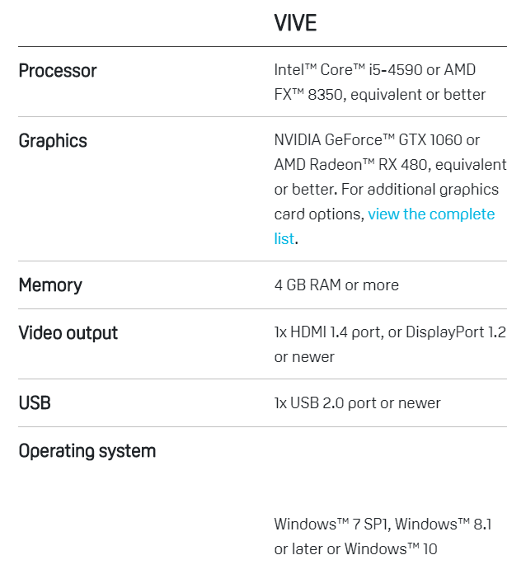Click the '1x USB 2.0 port or newer' value
The height and width of the screenshot is (574, 507).
(x=357, y=403)
